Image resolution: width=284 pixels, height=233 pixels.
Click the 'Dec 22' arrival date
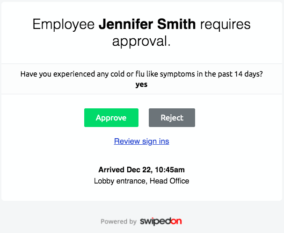pyautogui.click(x=139, y=170)
